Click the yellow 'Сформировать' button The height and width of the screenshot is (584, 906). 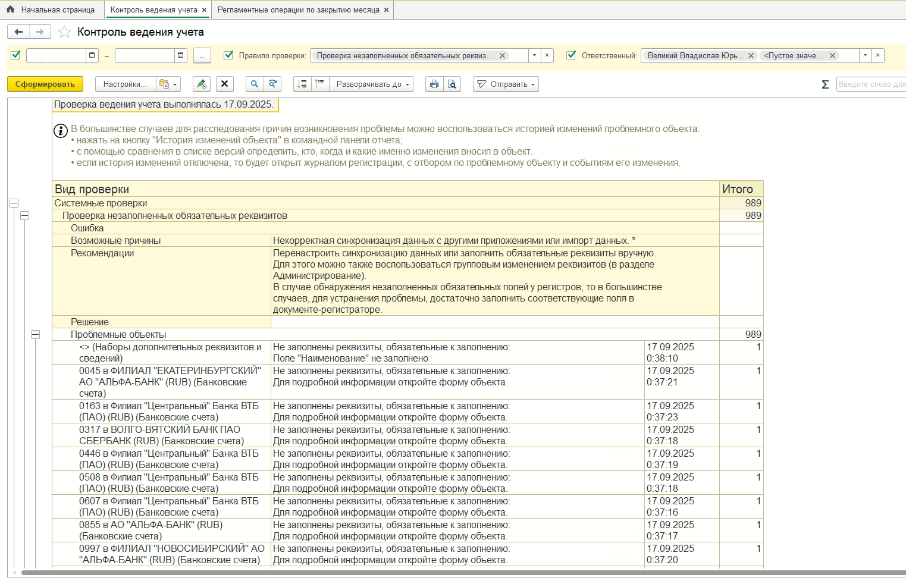[45, 84]
